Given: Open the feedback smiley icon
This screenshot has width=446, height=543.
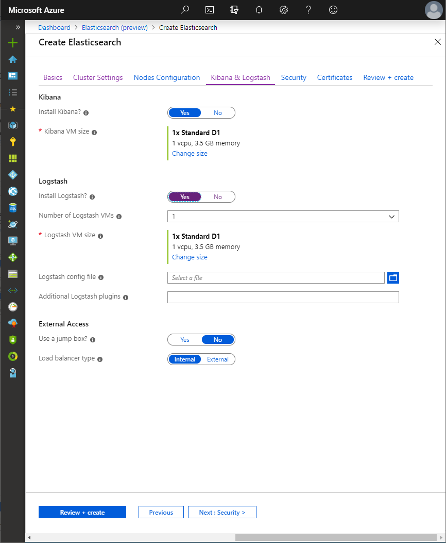Looking at the screenshot, I should pos(333,10).
